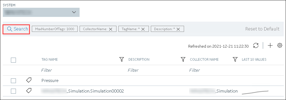Click the MaxNumberOfTags: 1000 chip

(x=55, y=29)
